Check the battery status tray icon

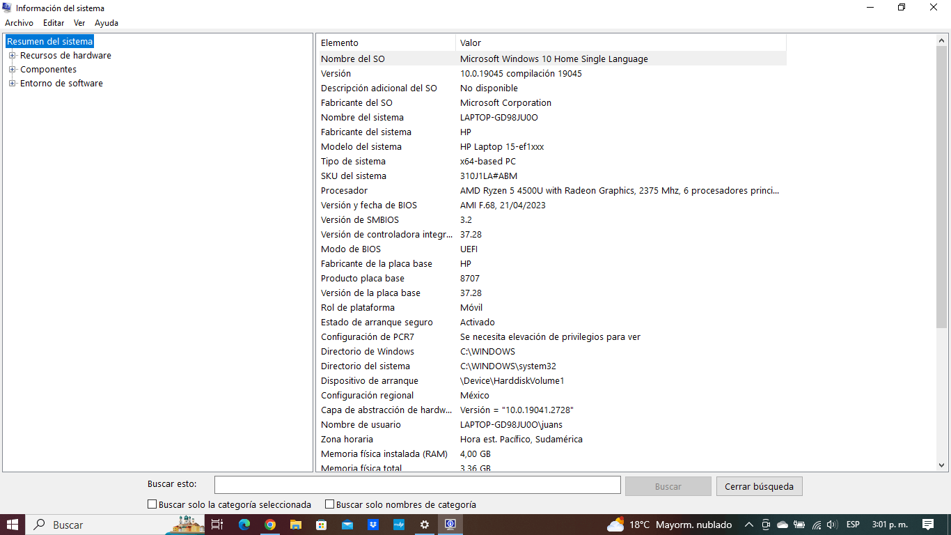point(799,525)
